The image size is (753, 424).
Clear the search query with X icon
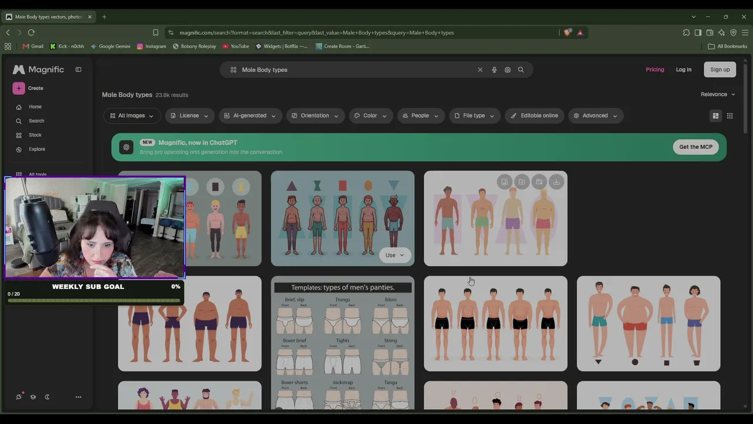[480, 69]
